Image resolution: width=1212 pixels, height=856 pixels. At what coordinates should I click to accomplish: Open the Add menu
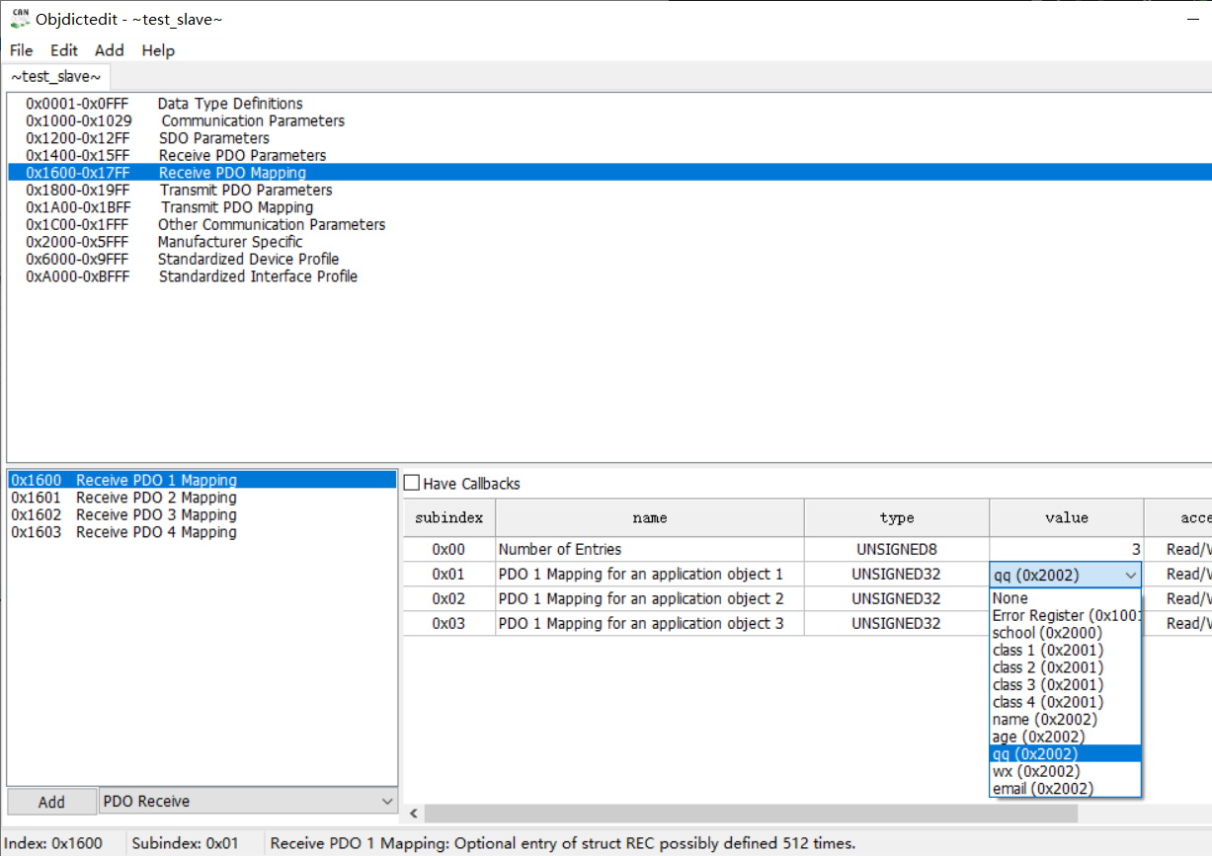110,50
